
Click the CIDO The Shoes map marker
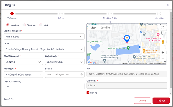click(134, 57)
